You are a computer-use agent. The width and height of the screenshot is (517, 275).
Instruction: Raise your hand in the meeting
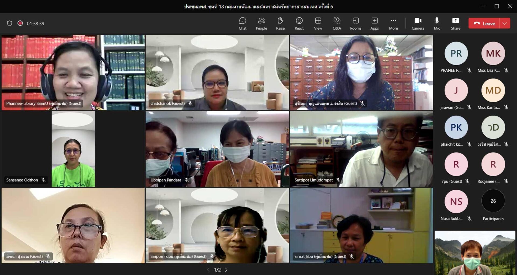click(x=280, y=23)
